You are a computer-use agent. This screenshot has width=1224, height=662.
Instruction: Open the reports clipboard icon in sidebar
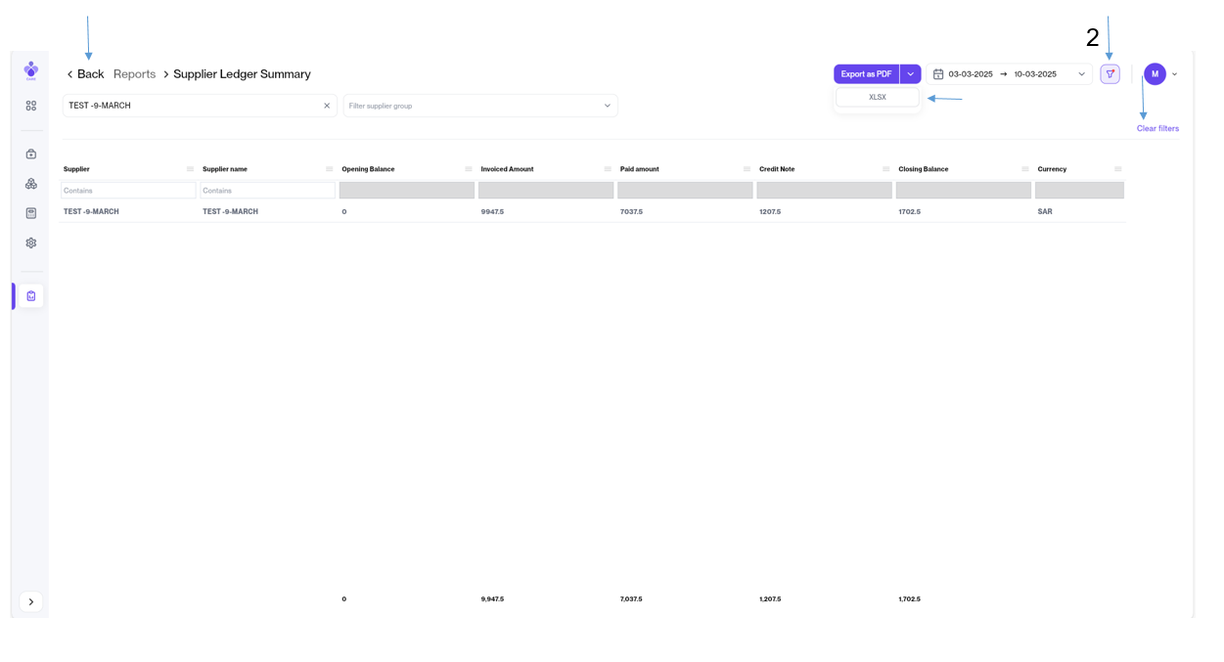[31, 295]
